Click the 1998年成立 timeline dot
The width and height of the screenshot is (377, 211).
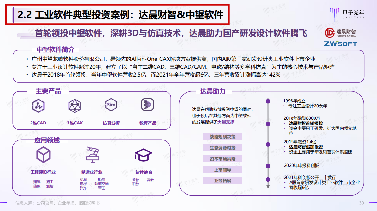268,101
